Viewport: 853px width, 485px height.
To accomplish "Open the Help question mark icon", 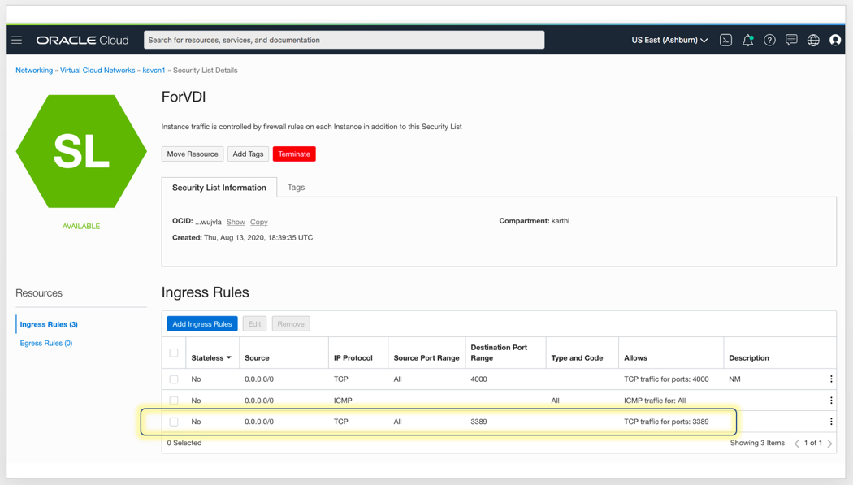I will pos(769,40).
